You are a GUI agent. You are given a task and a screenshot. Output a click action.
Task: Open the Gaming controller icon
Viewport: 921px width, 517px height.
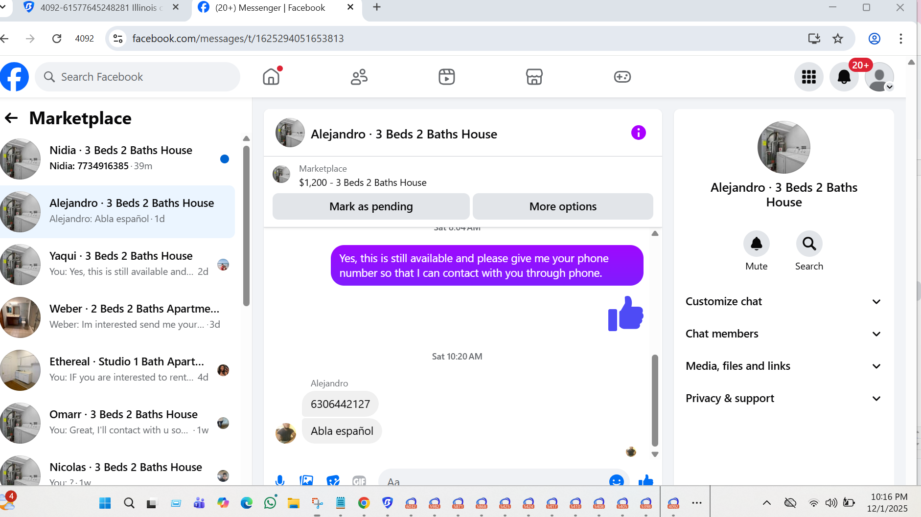[x=622, y=77]
